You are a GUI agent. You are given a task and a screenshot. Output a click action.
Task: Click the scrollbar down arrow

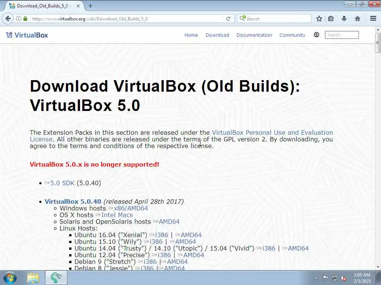pos(377,267)
